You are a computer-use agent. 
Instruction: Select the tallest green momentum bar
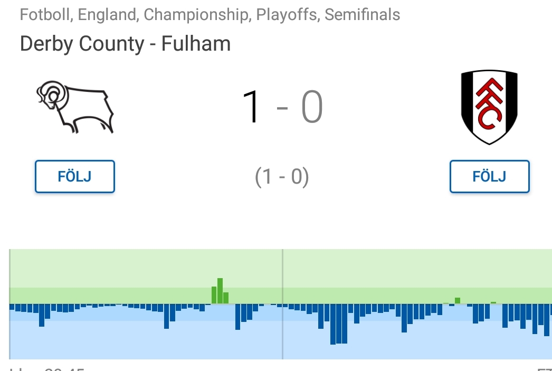[x=220, y=291]
